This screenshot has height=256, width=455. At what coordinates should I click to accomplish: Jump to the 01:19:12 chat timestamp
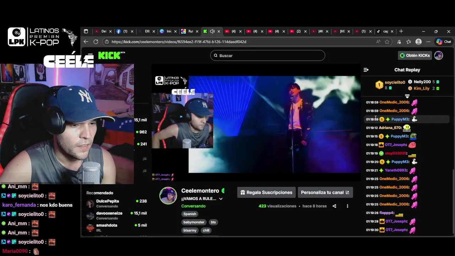[x=372, y=128]
